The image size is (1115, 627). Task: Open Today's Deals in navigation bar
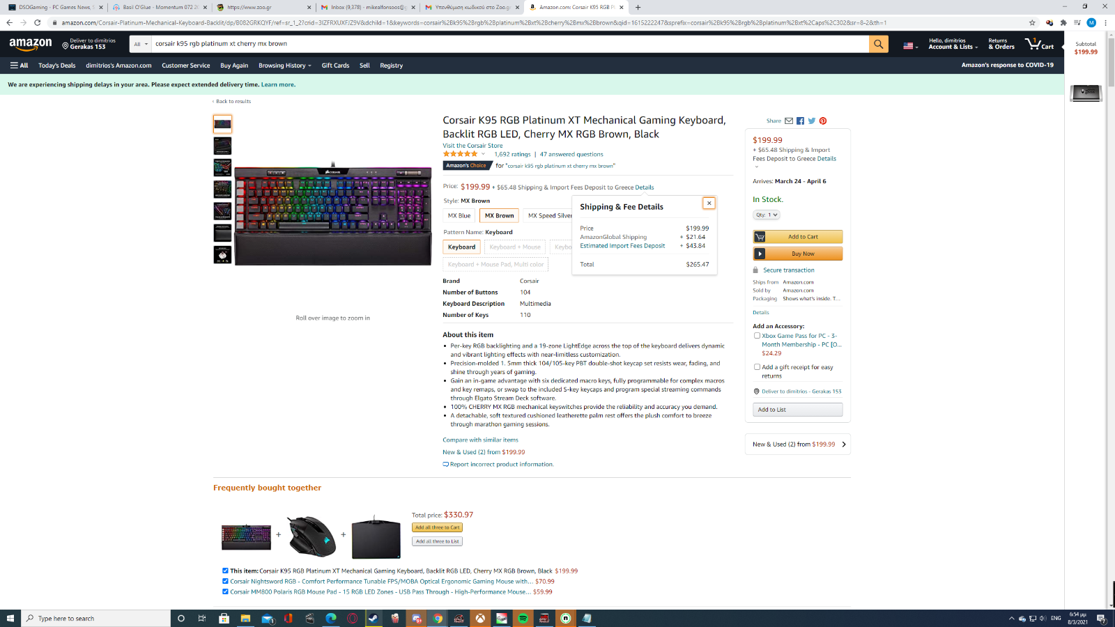(x=56, y=65)
